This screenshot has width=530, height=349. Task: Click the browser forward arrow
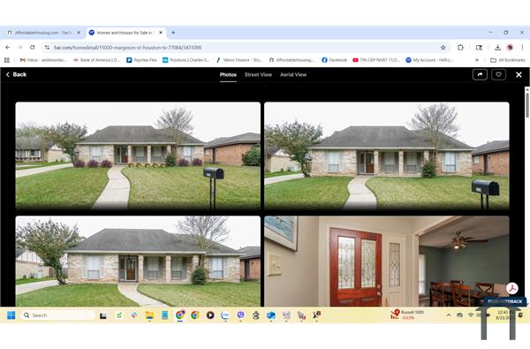click(20, 48)
